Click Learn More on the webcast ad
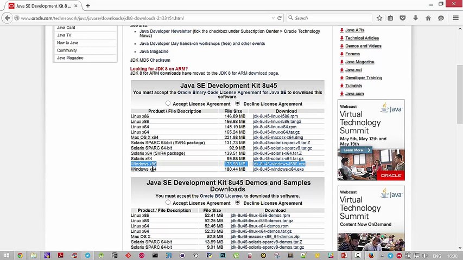This screenshot has height=260, width=463. [356, 150]
